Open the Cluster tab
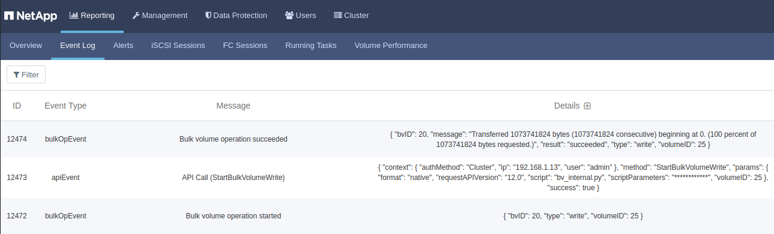 tap(351, 16)
